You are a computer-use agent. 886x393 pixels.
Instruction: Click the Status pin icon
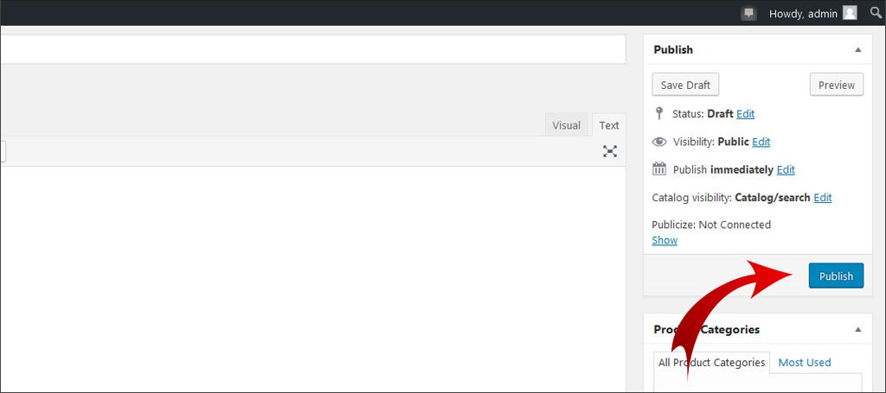coord(659,113)
